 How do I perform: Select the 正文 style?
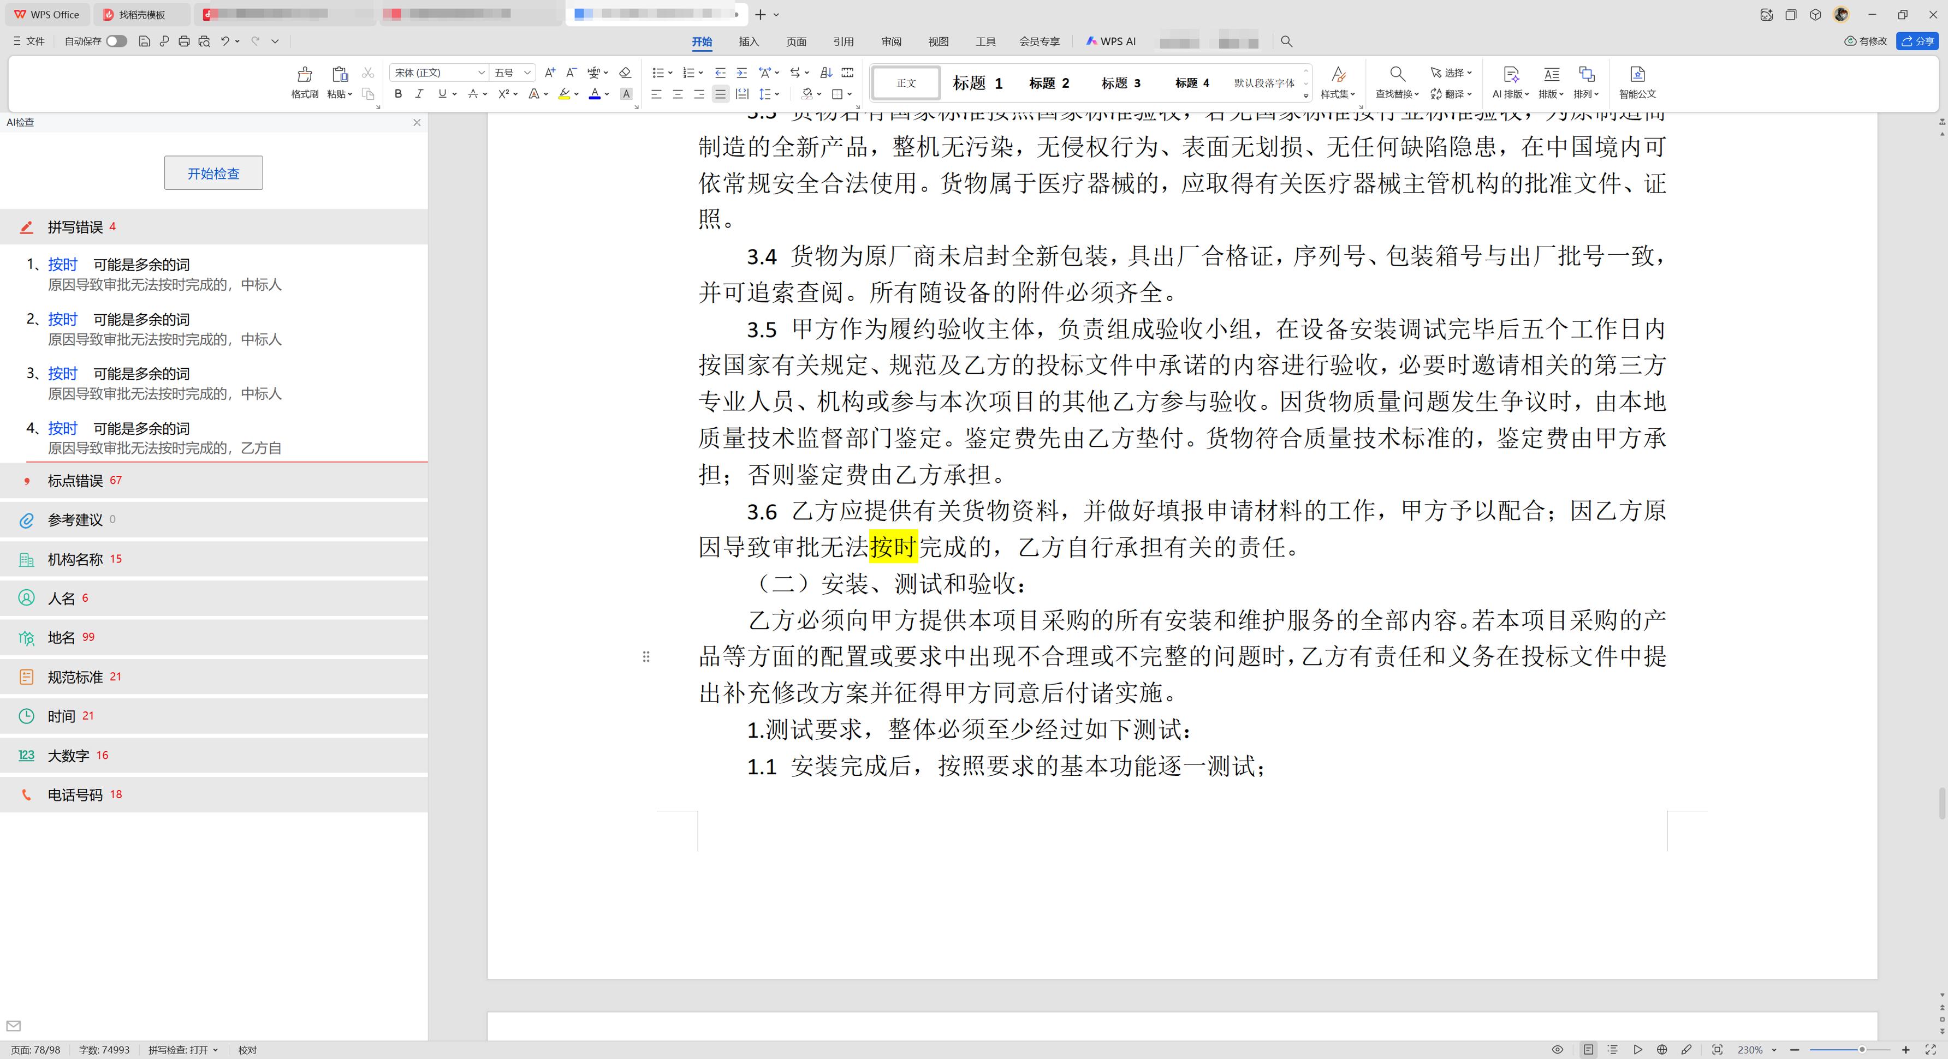[906, 83]
